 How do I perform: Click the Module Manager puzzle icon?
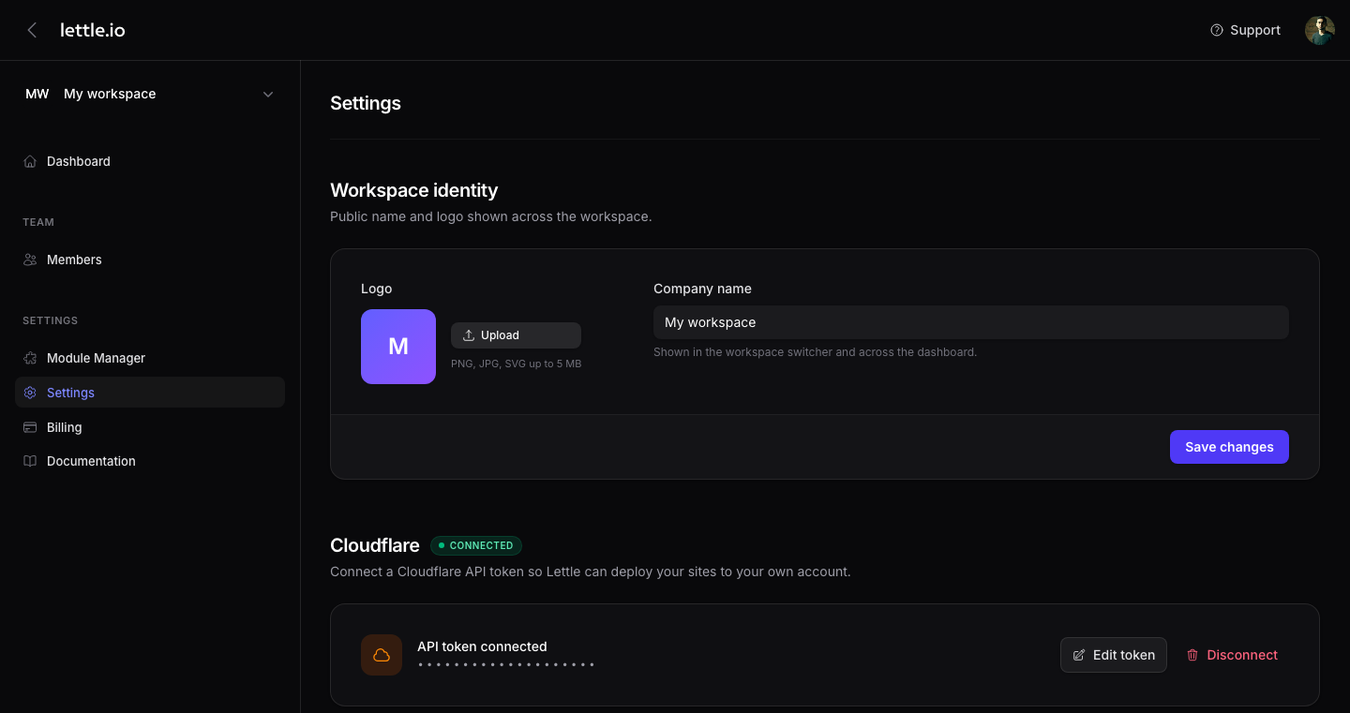pos(30,358)
